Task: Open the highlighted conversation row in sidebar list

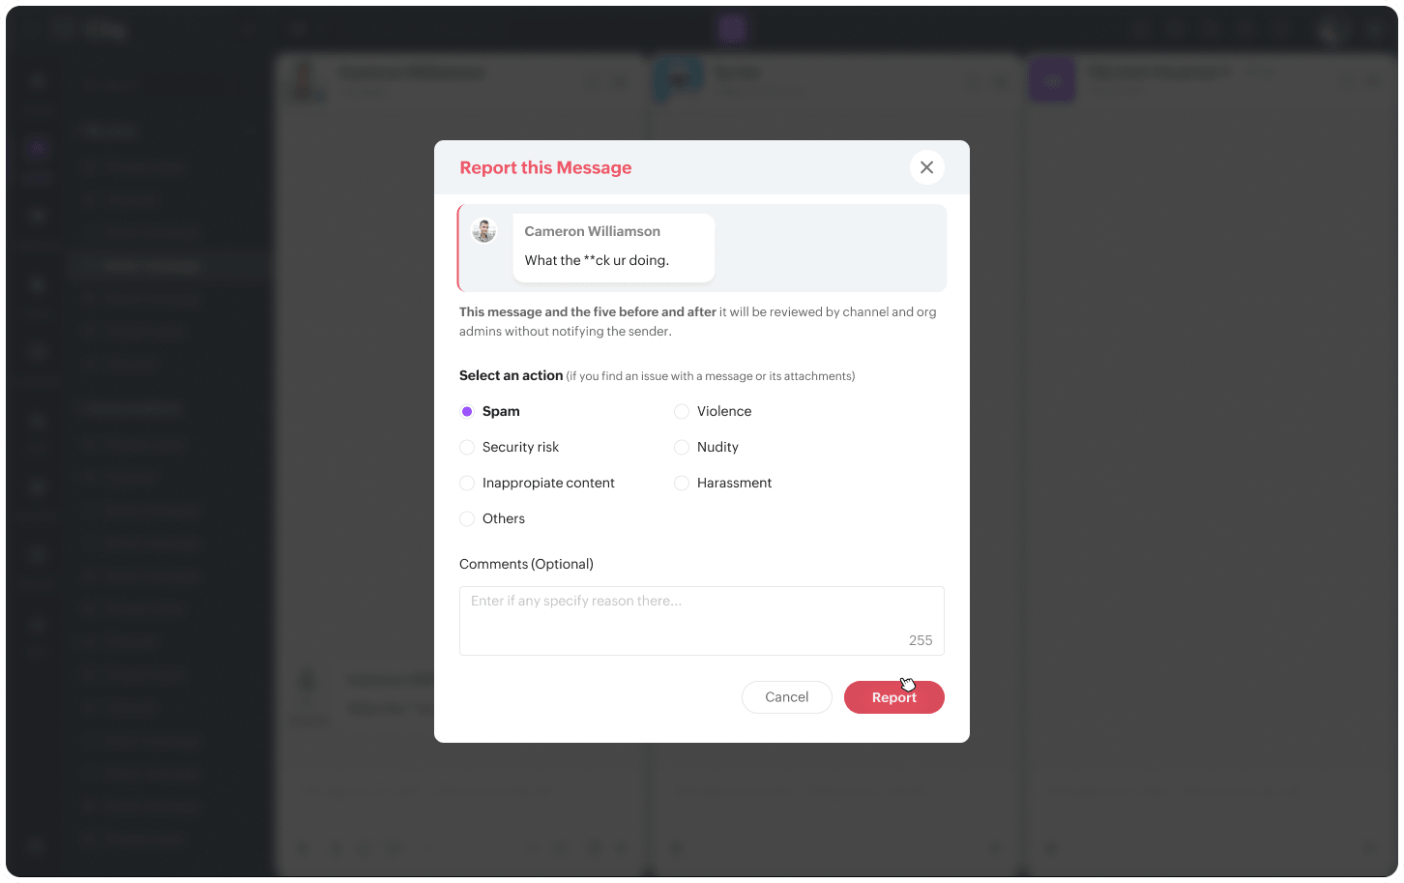Action: pyautogui.click(x=169, y=266)
